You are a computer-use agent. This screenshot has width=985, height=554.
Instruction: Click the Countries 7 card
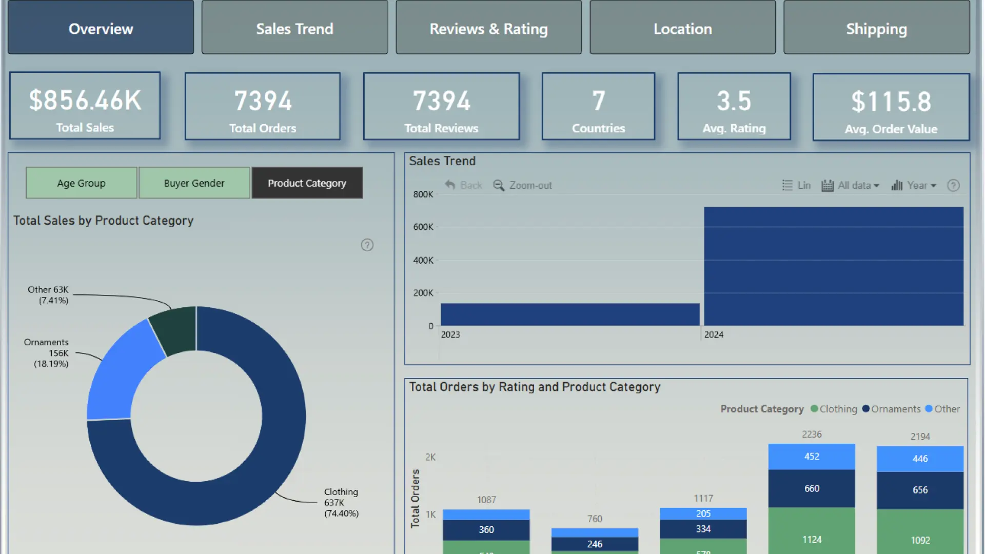[598, 106]
